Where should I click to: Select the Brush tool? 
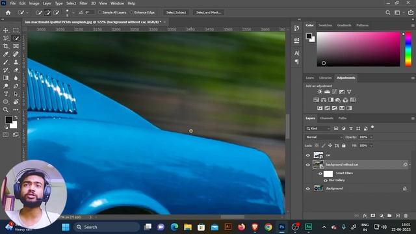click(6, 62)
